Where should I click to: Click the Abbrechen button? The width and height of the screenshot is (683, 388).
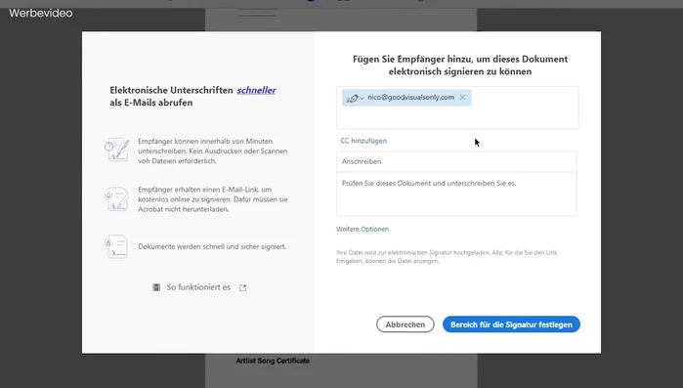406,324
